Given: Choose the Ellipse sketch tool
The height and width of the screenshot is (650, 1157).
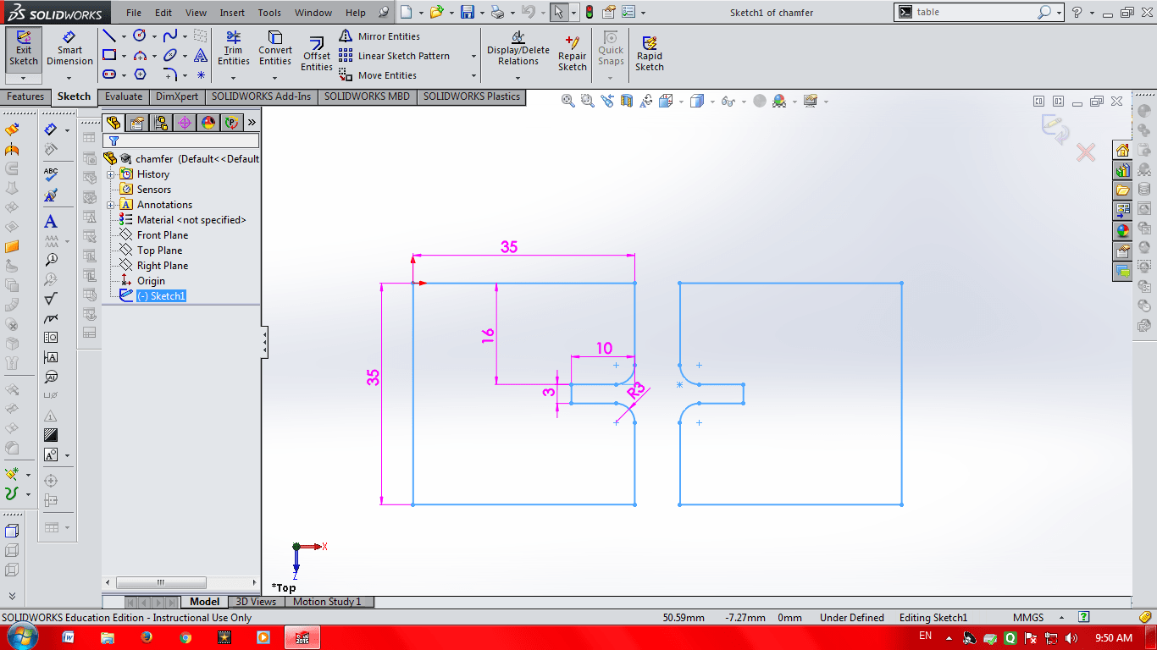Looking at the screenshot, I should (170, 55).
